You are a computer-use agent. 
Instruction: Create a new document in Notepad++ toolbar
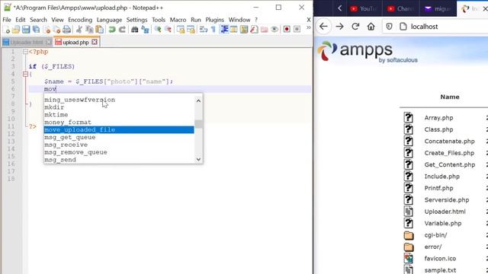pos(7,30)
